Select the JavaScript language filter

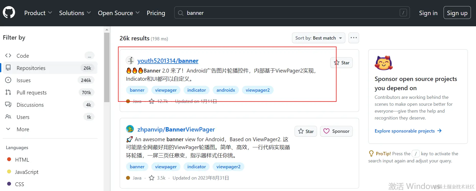pyautogui.click(x=27, y=172)
